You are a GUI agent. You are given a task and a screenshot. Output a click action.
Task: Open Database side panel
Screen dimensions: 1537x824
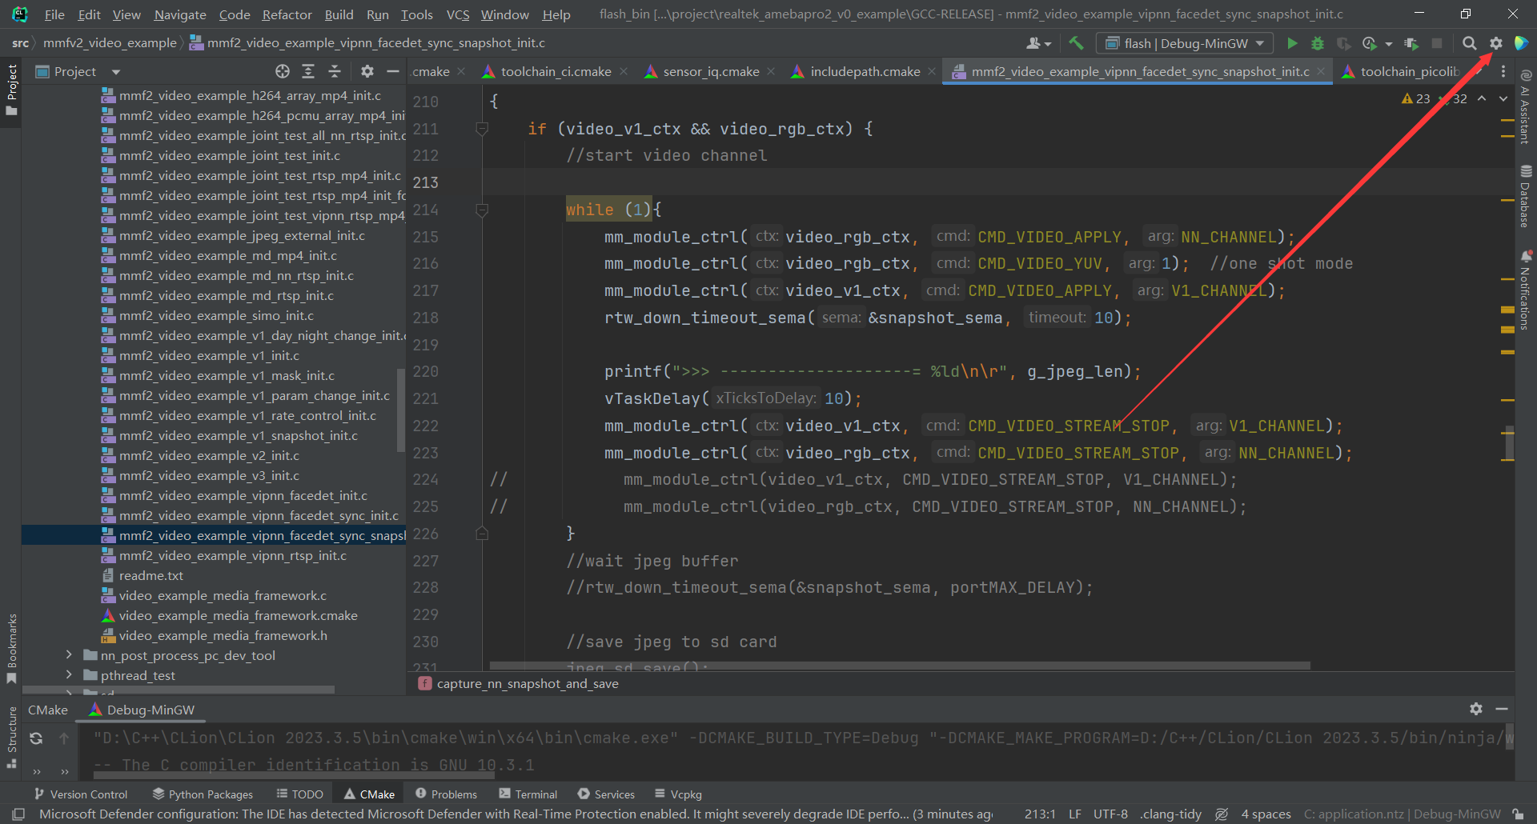(1526, 197)
